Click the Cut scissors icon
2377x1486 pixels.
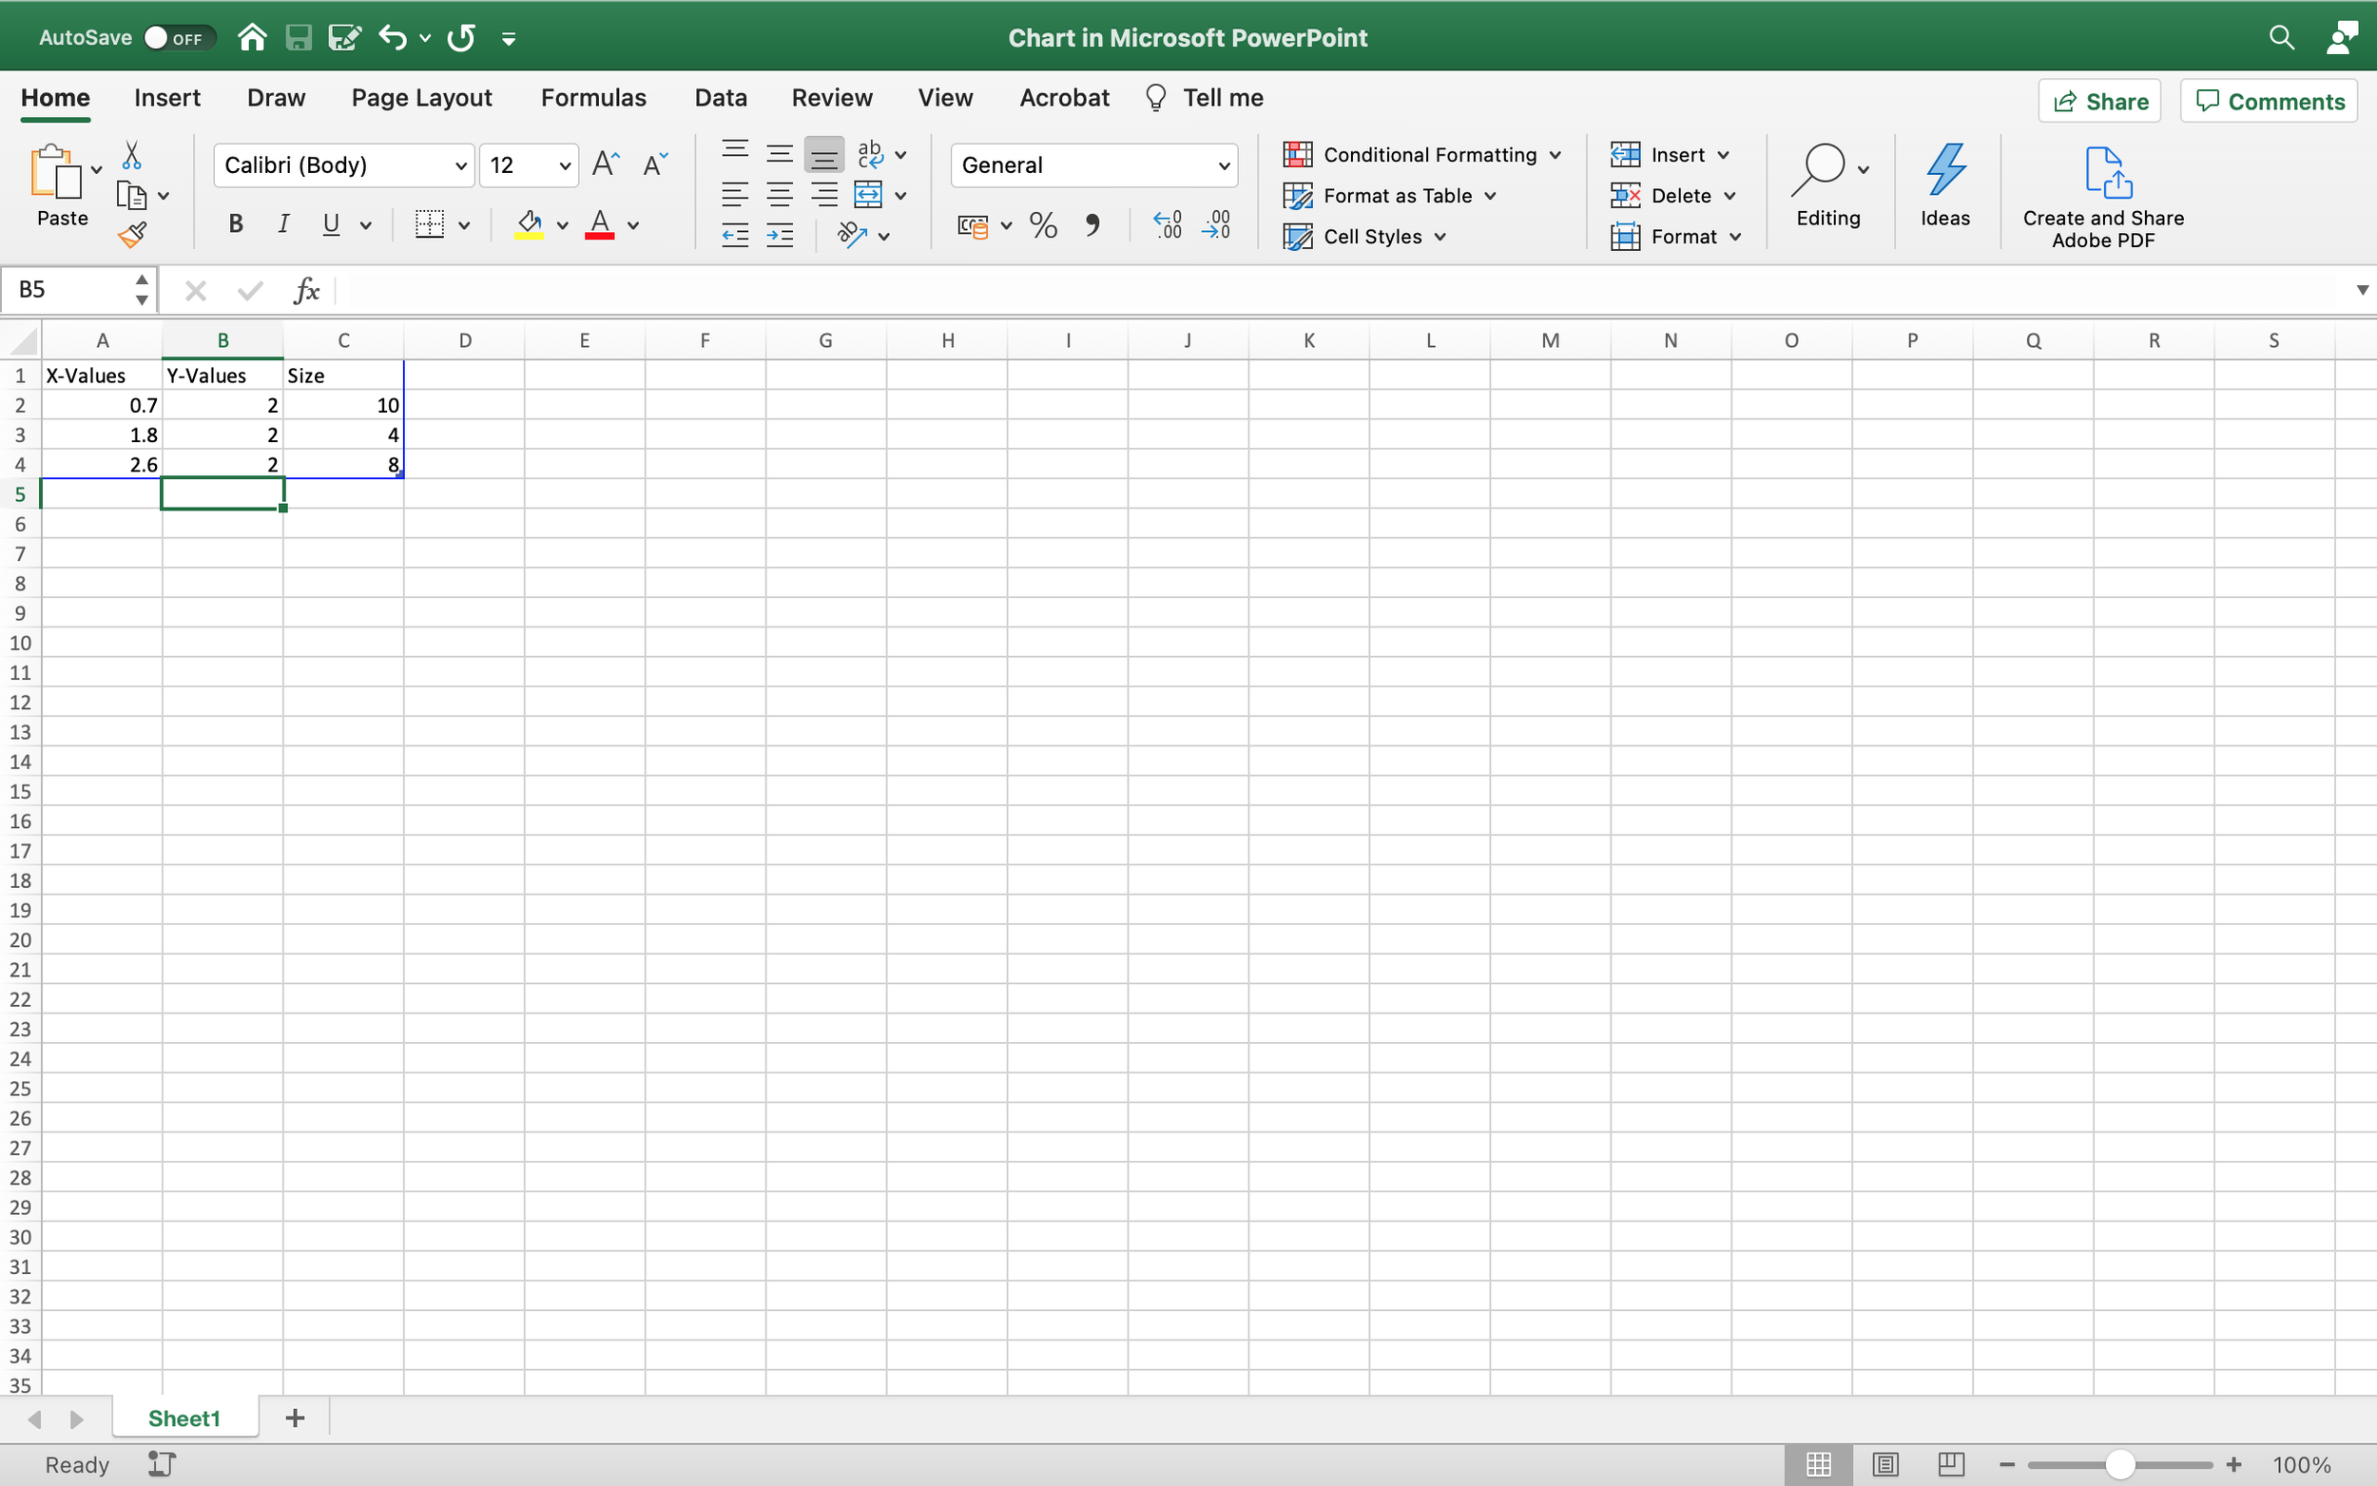tap(131, 154)
